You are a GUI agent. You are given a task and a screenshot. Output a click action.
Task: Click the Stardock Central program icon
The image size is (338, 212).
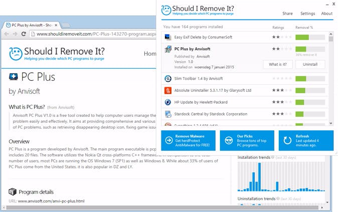(168, 114)
